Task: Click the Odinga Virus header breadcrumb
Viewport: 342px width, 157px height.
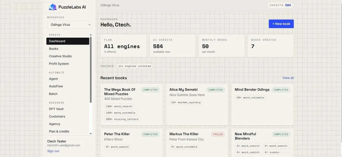Action: pyautogui.click(x=110, y=5)
